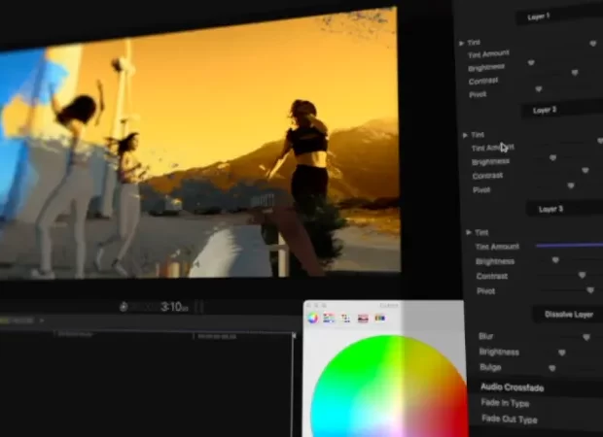Open the Pencils tab in Colors window
This screenshot has width=603, height=437.
point(380,318)
